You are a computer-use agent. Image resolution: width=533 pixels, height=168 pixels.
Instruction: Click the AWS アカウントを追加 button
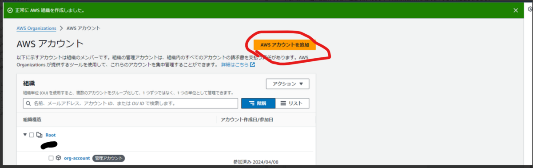[x=284, y=45]
